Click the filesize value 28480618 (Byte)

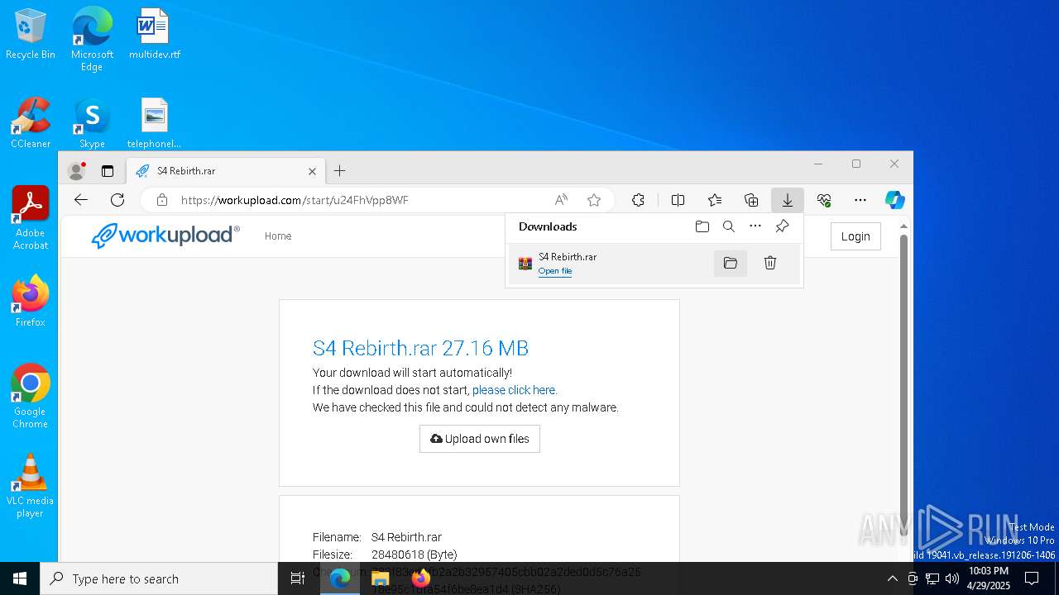click(414, 555)
